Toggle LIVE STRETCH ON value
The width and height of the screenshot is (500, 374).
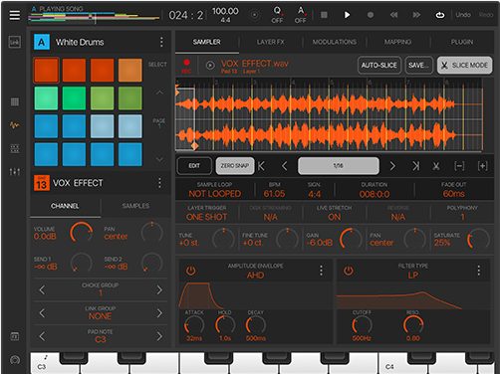[x=334, y=217]
